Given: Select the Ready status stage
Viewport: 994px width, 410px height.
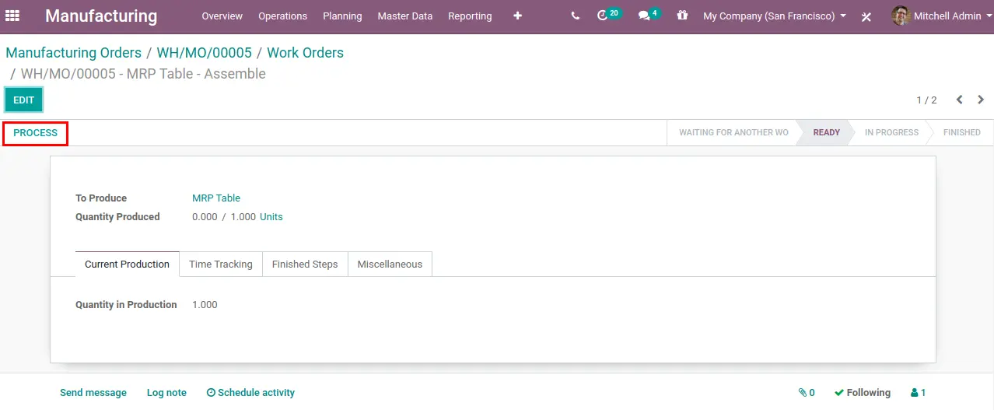Looking at the screenshot, I should click(x=826, y=132).
